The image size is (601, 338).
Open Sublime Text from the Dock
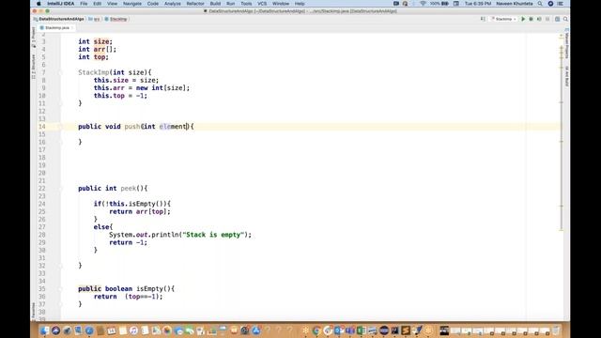(x=406, y=330)
